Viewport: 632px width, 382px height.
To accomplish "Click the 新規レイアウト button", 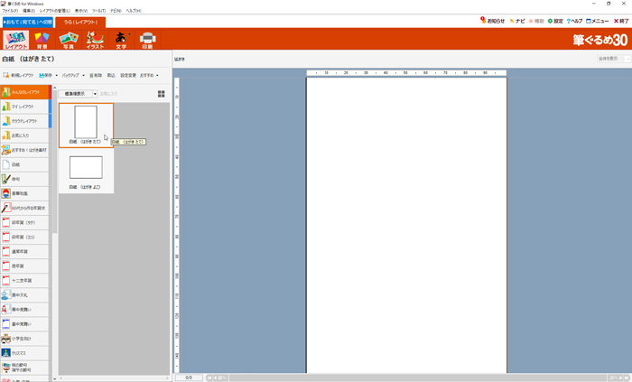I will (x=19, y=76).
